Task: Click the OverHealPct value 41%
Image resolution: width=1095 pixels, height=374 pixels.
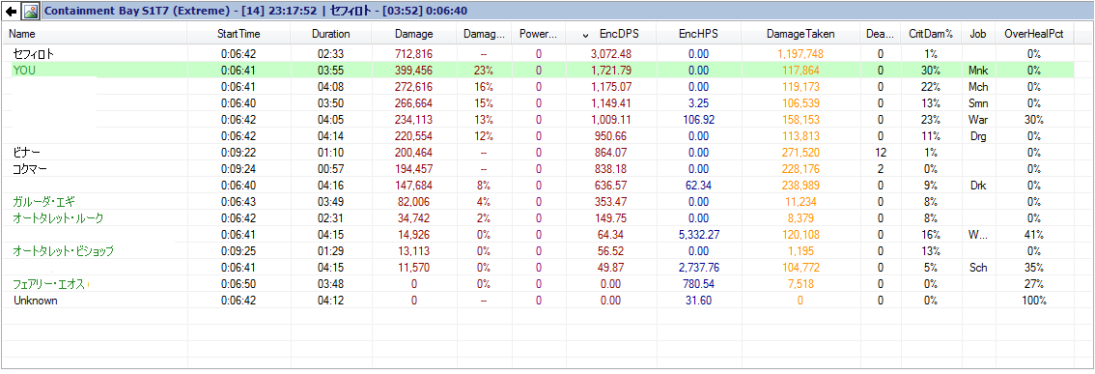Action: [1034, 234]
